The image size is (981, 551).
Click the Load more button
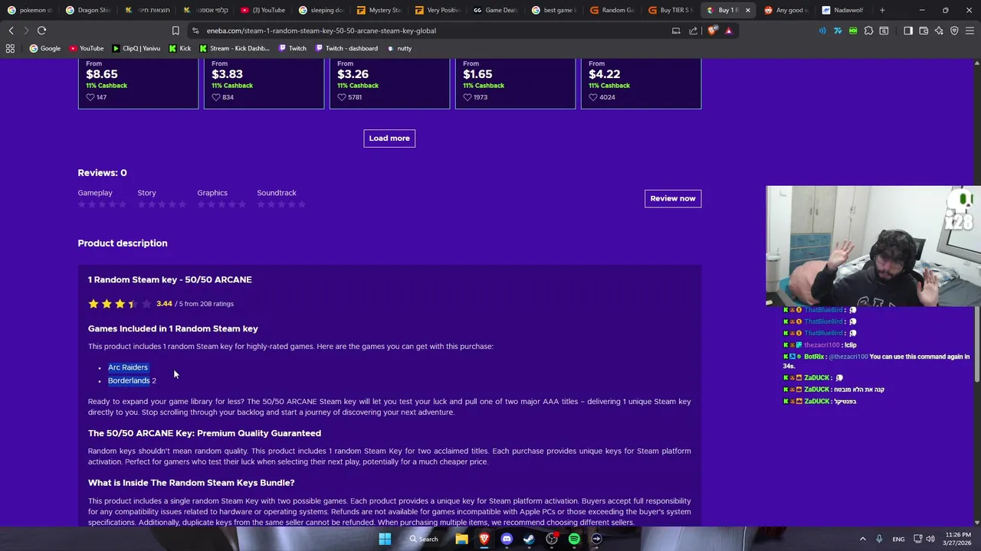[389, 139]
